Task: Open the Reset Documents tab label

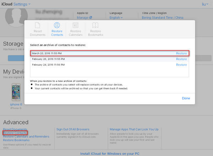Action: [38, 33]
